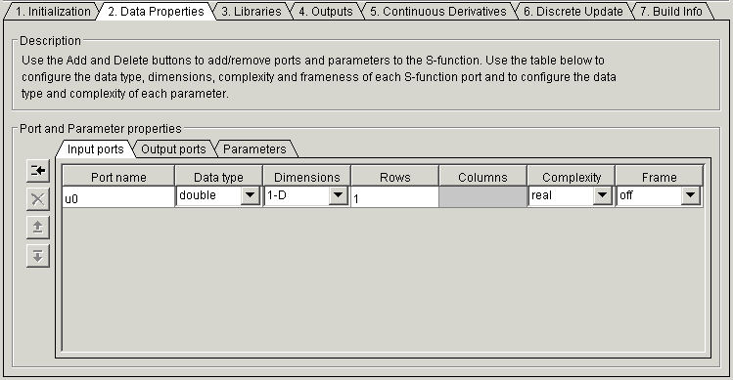The width and height of the screenshot is (733, 380).
Task: Open the Dimensions dropdown showing 1-D
Action: (338, 195)
